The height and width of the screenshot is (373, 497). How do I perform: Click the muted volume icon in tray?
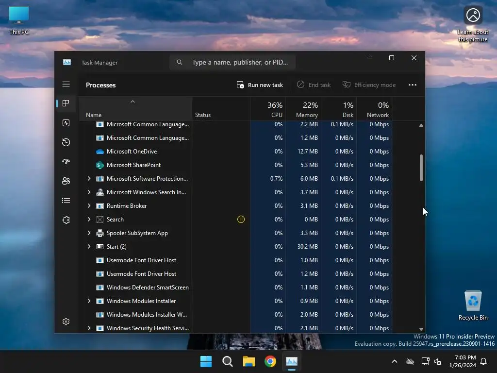pos(438,361)
